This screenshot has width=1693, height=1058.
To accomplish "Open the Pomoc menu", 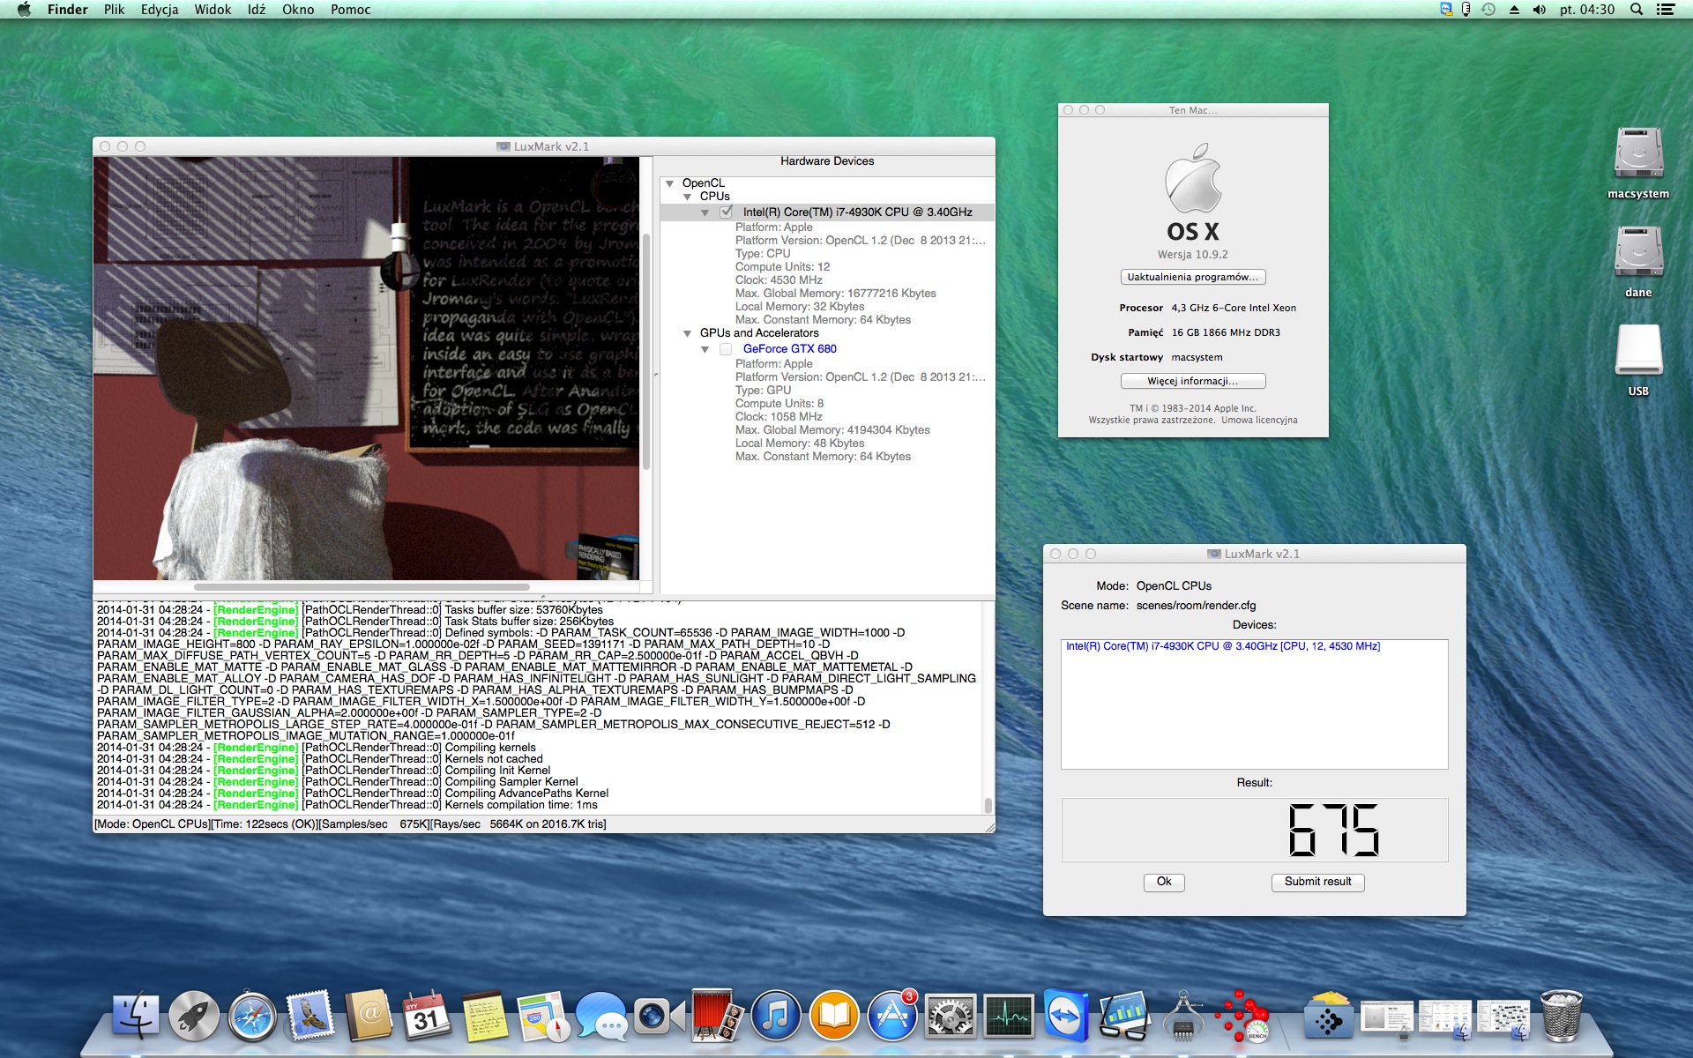I will [x=351, y=10].
